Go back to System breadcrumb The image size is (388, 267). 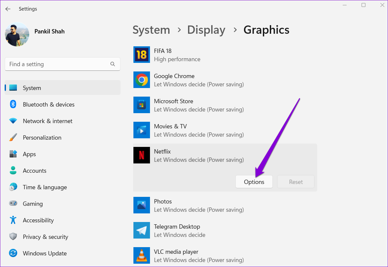pyautogui.click(x=151, y=30)
